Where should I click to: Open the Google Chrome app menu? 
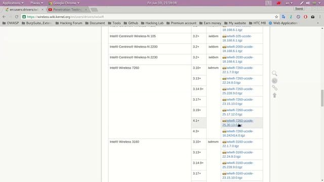point(64,3)
